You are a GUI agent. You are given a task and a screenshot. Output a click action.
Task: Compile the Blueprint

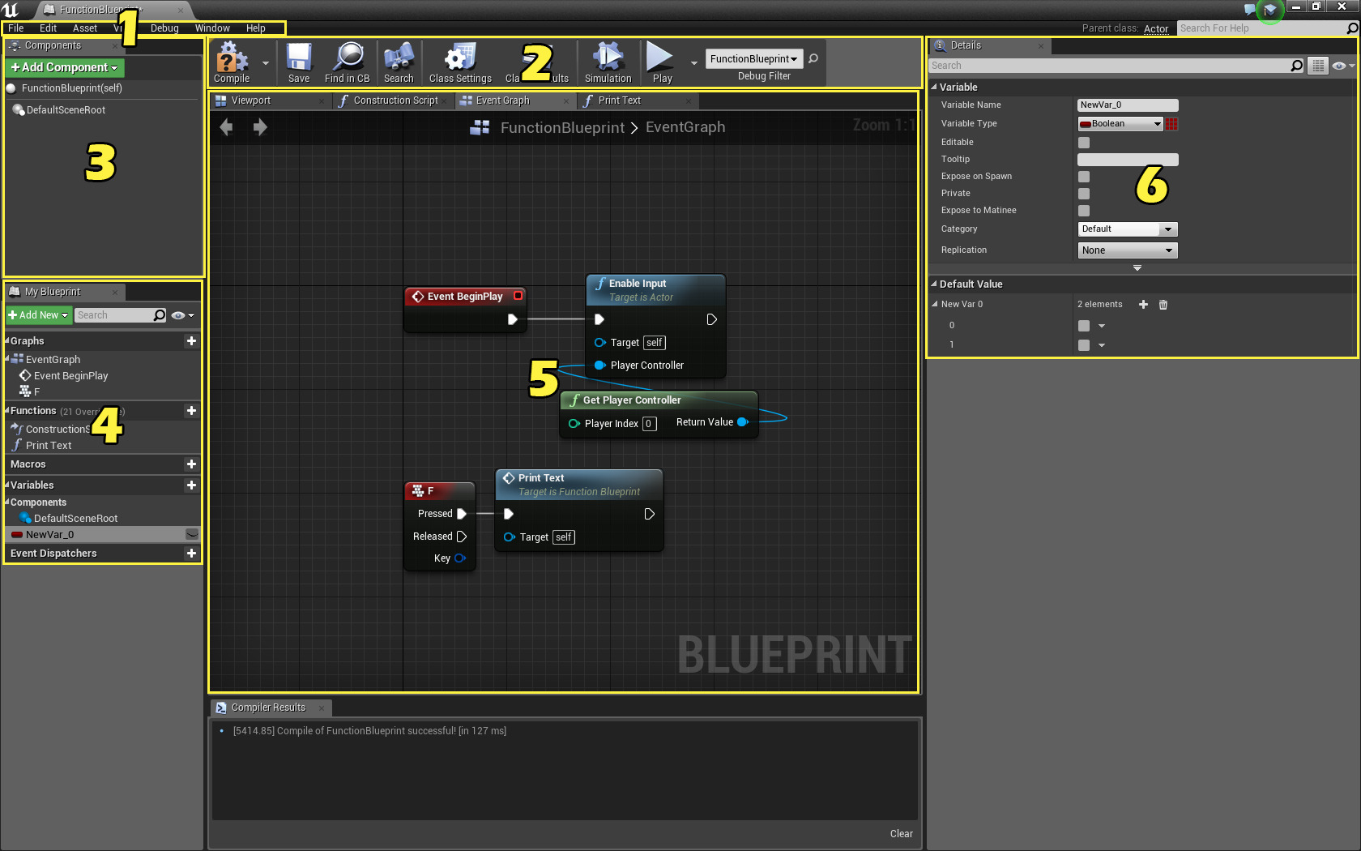231,62
